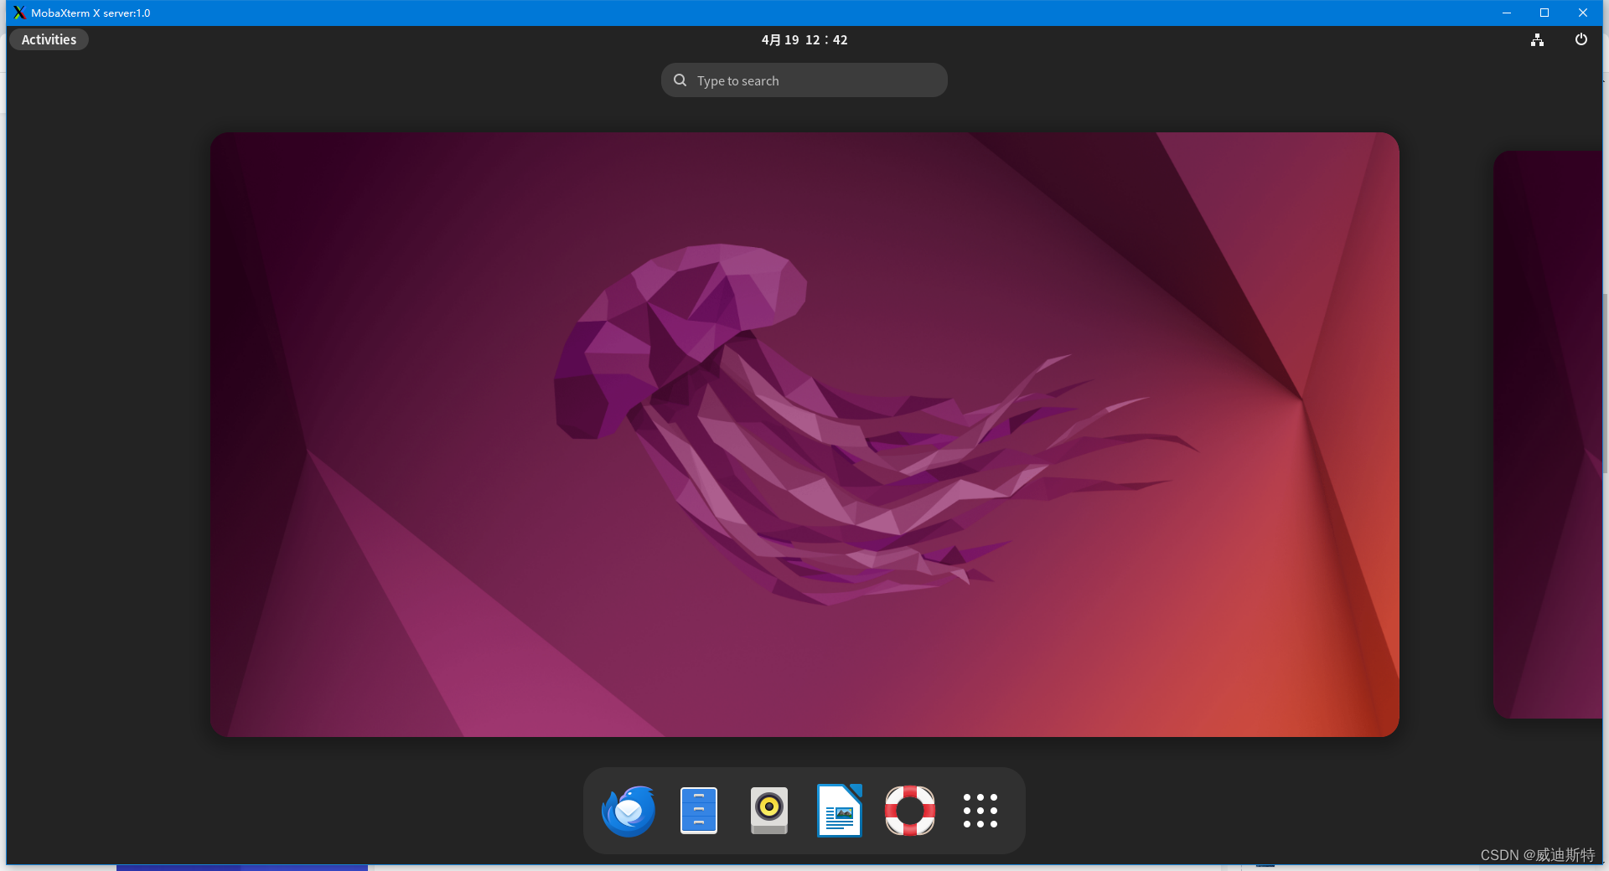The height and width of the screenshot is (871, 1609).
Task: Launch LibreOffice Writer from the dock
Action: 840,811
